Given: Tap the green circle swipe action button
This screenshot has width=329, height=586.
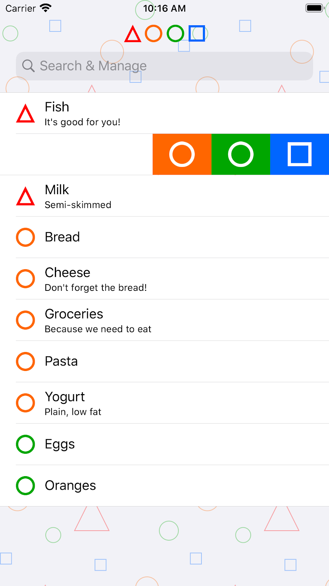Looking at the screenshot, I should [241, 154].
